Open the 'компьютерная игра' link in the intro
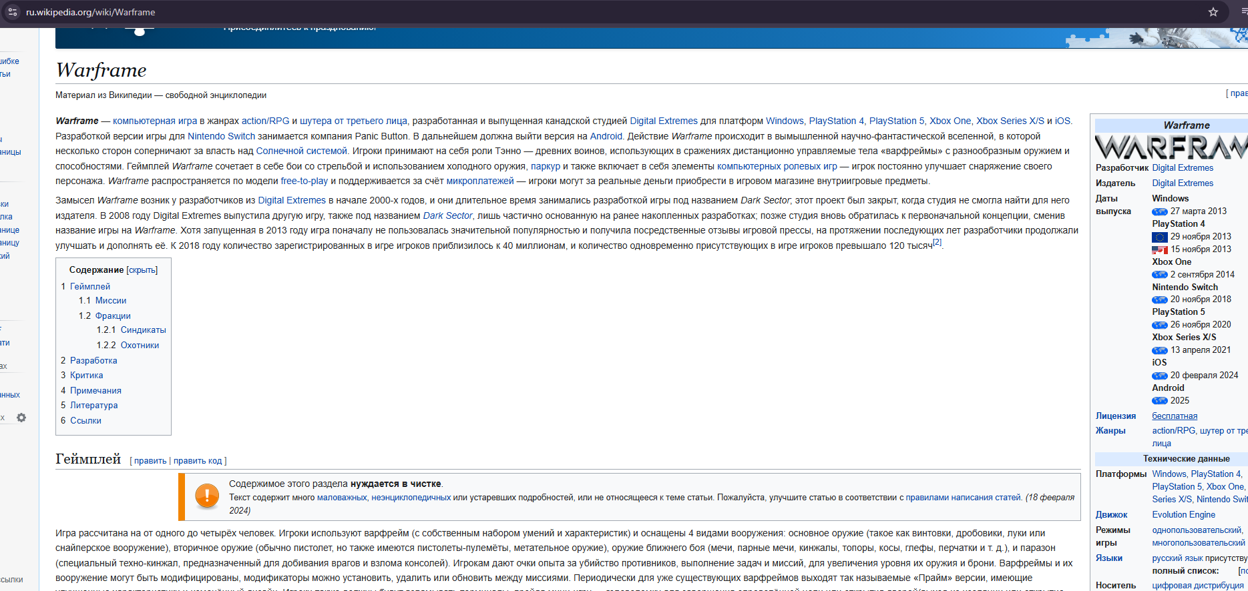 click(x=155, y=121)
